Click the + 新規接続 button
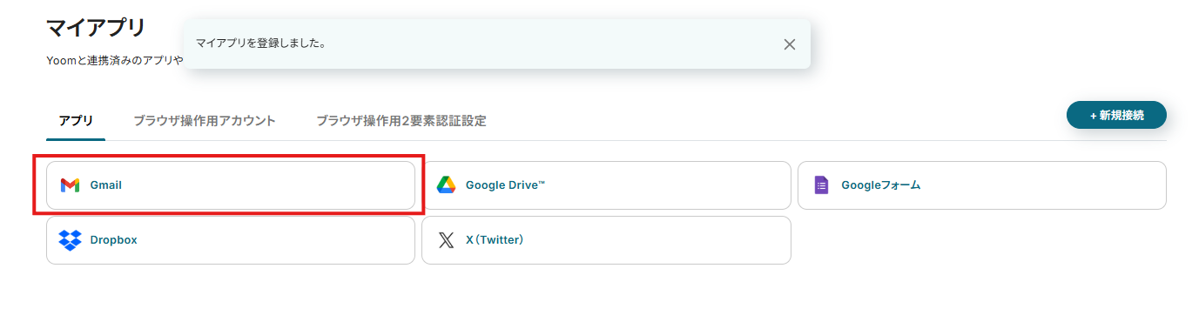This screenshot has height=322, width=1192. pyautogui.click(x=1116, y=115)
